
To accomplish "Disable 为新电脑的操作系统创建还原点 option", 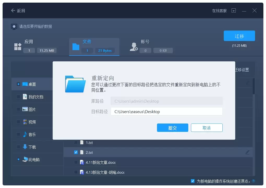I will 192,181.
